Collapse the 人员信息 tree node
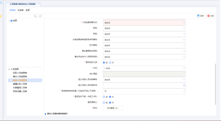221x121 pixels. (x=9, y=69)
